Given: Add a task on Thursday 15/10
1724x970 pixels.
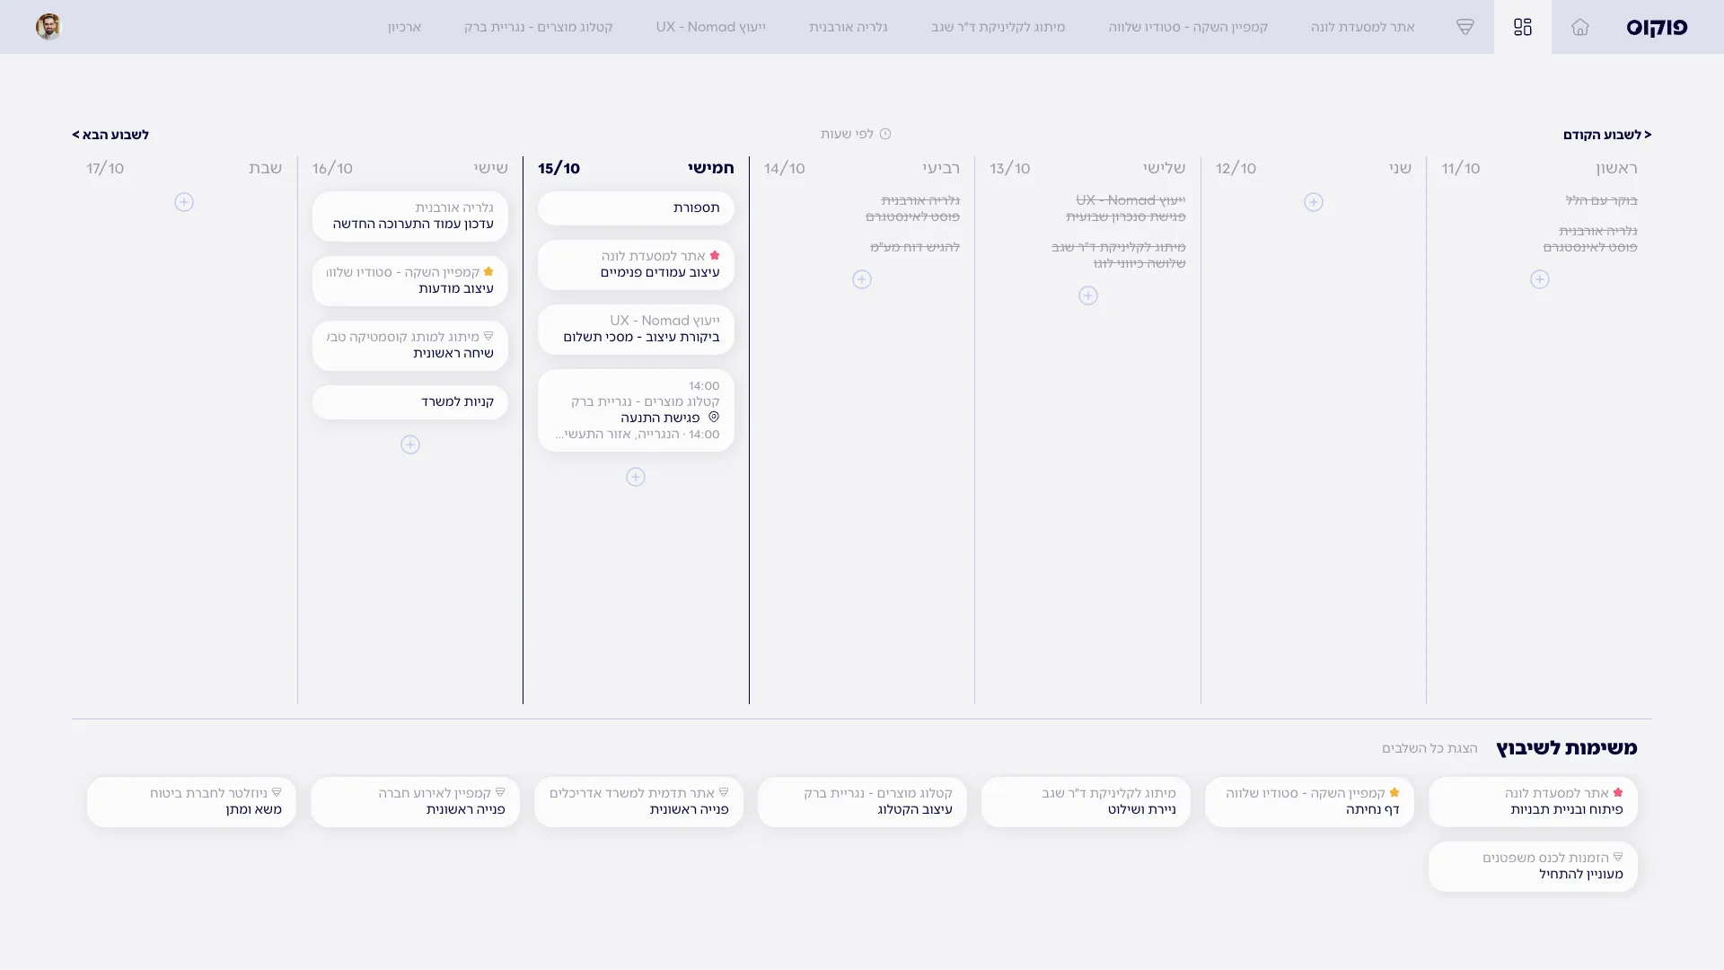Looking at the screenshot, I should (636, 477).
